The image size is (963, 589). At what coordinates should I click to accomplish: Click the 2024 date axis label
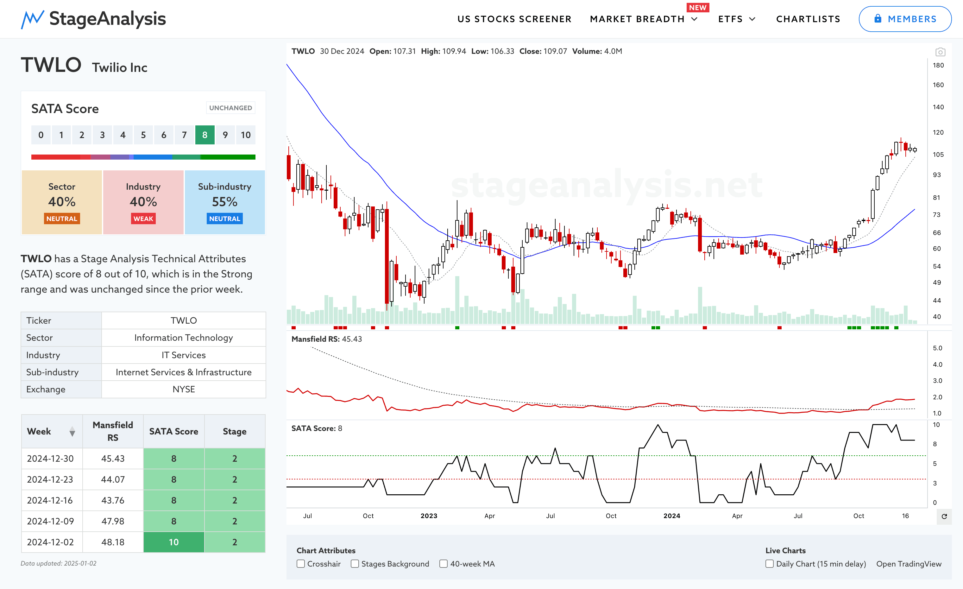[671, 516]
